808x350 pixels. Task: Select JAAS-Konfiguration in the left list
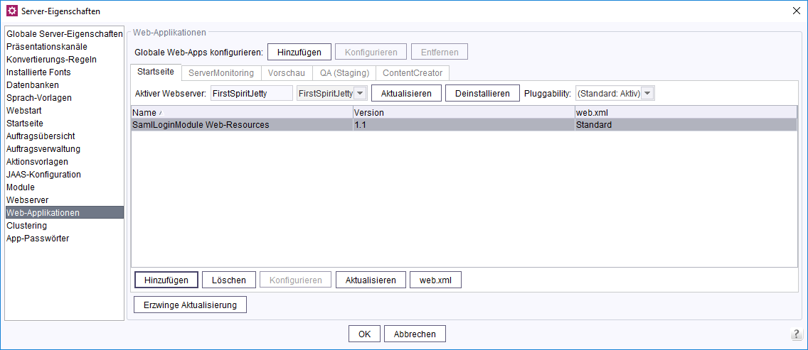pos(43,175)
